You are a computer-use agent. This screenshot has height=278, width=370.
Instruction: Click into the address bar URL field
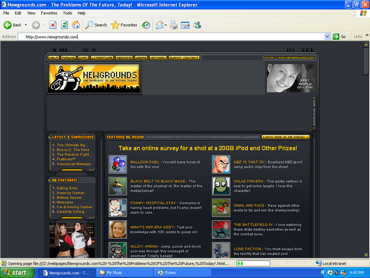[172, 37]
